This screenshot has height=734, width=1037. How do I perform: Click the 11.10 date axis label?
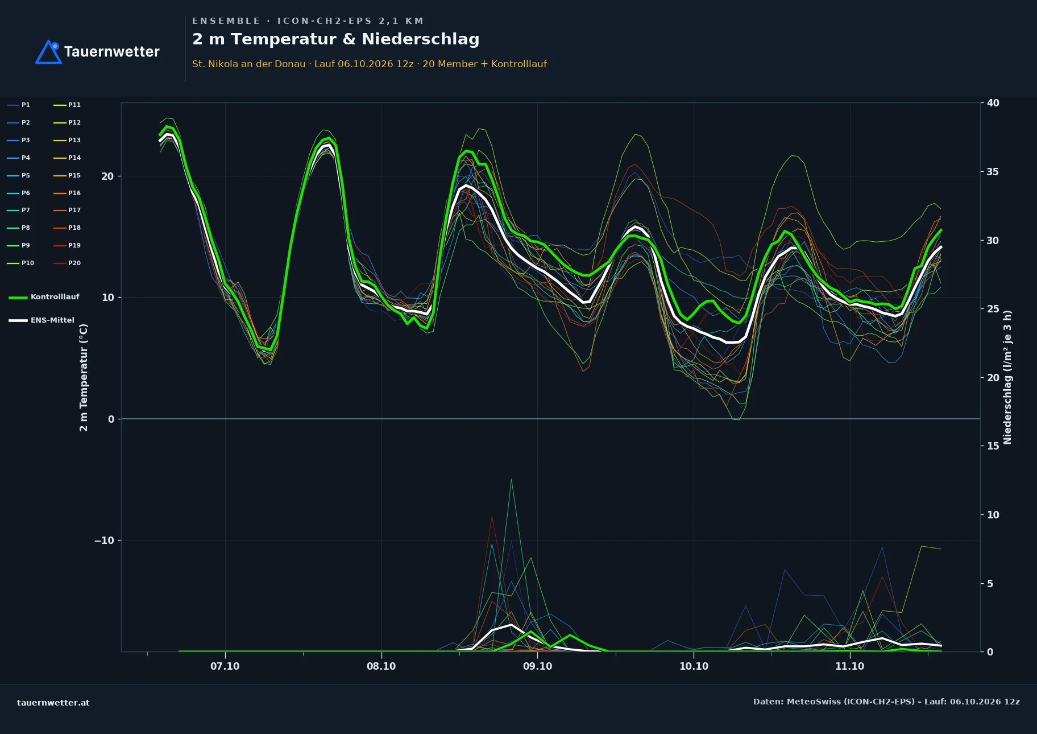tap(849, 666)
